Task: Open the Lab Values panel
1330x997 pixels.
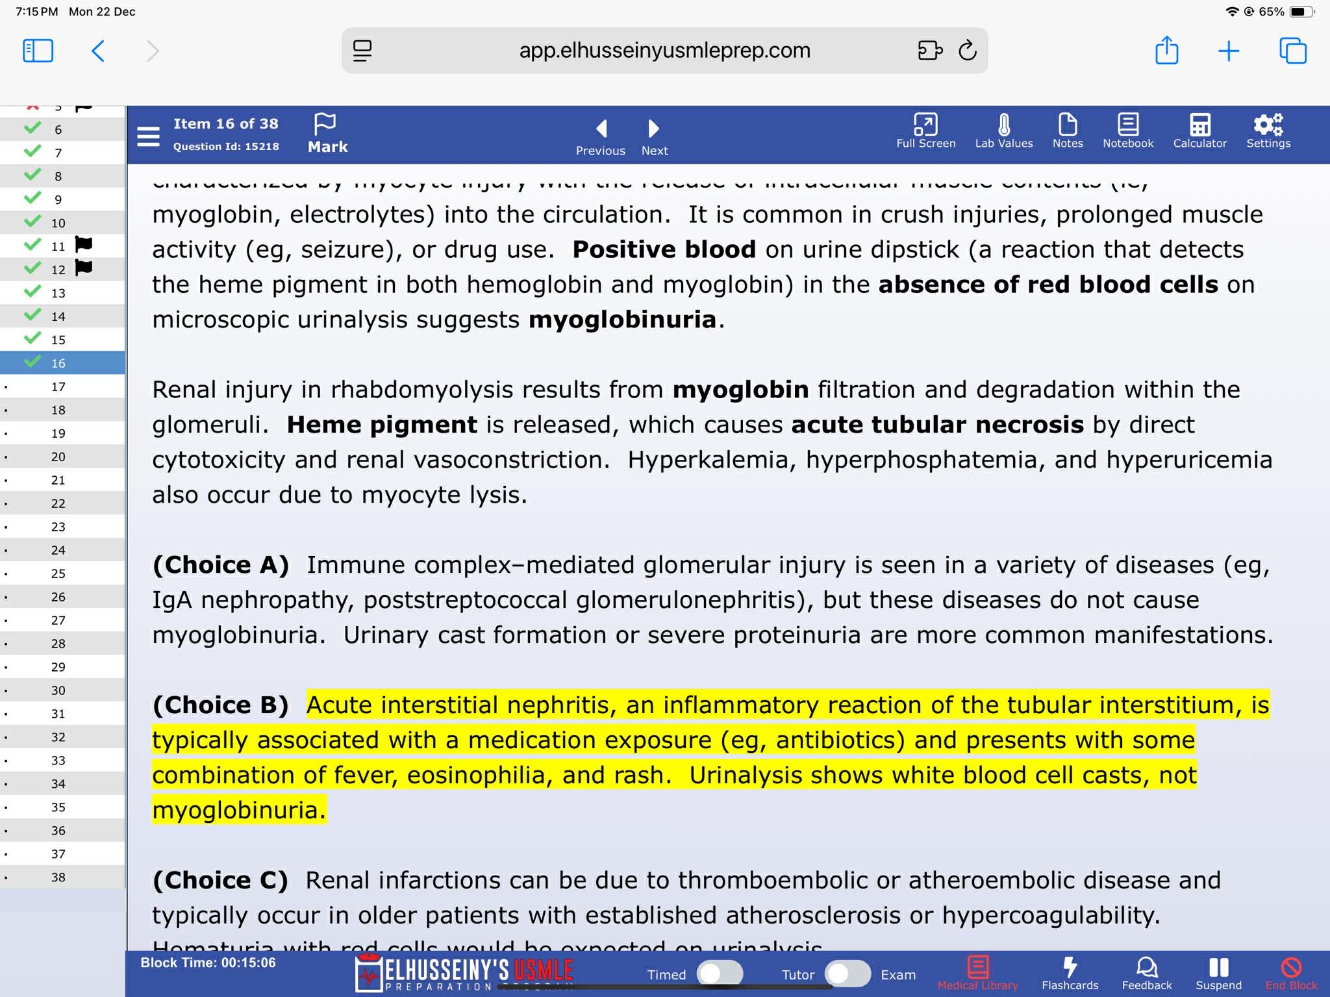Action: (1003, 132)
